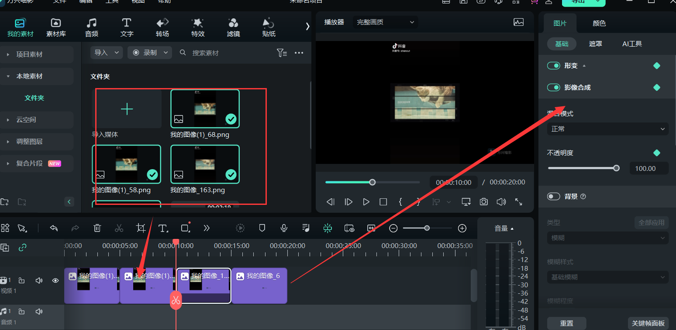Open the 混合模式 dropdown showing 正常

(x=607, y=129)
